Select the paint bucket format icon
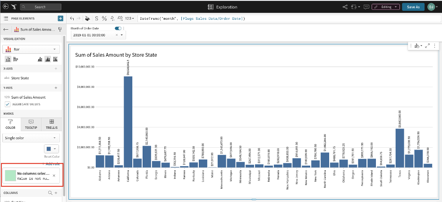 87,18
